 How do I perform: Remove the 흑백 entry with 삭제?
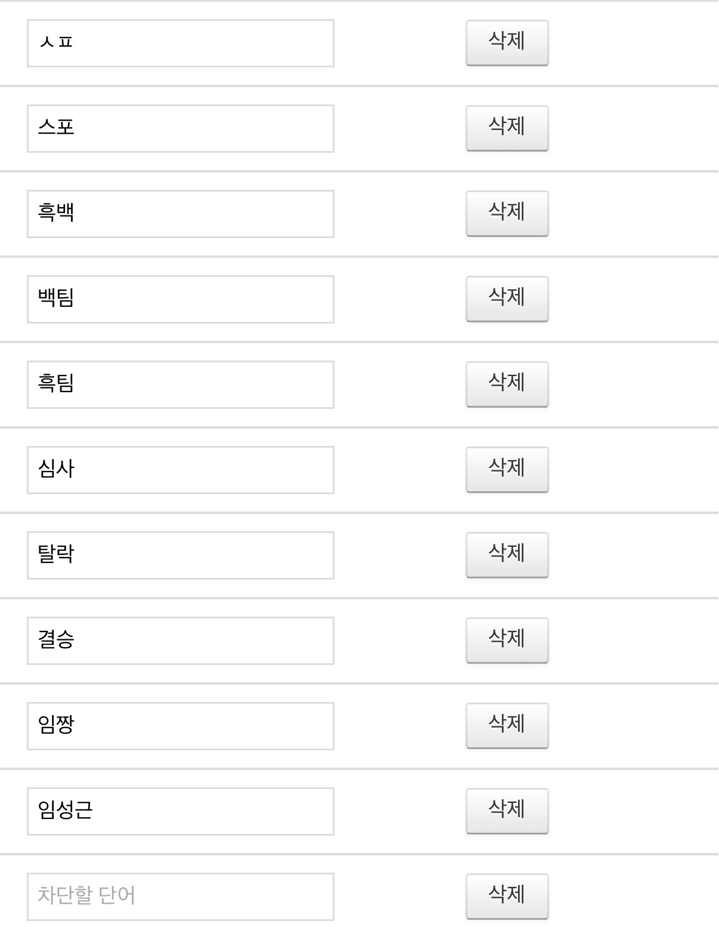(507, 214)
